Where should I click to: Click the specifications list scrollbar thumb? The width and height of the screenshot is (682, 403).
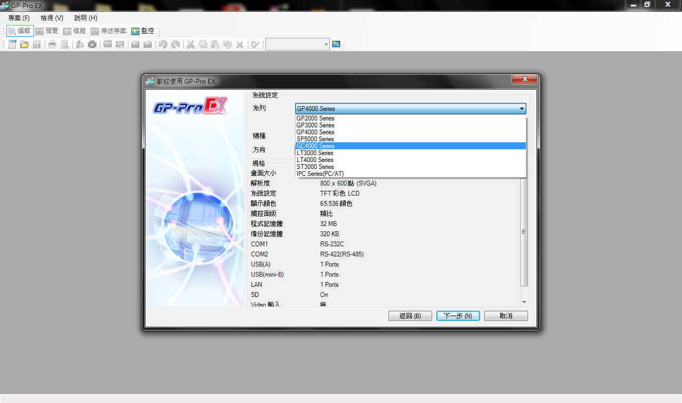click(x=524, y=232)
